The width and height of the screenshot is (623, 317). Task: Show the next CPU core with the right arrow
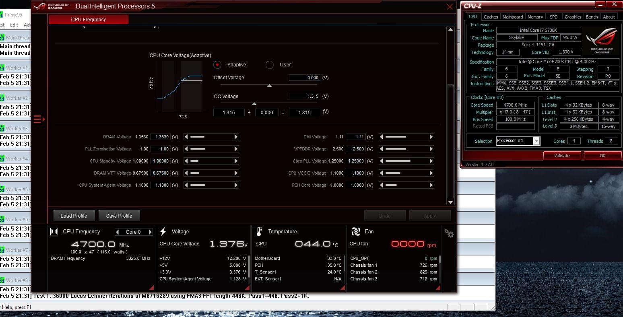coord(150,232)
